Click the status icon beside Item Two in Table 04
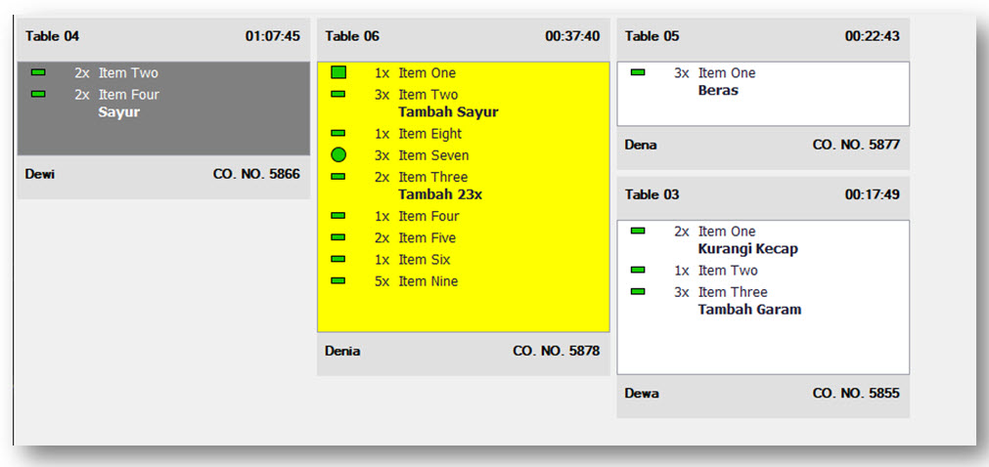Viewport: 989px width, 467px height. [39, 72]
